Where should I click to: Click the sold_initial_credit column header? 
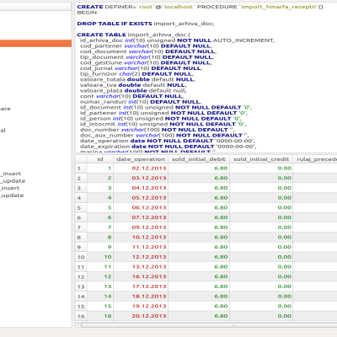point(261,159)
